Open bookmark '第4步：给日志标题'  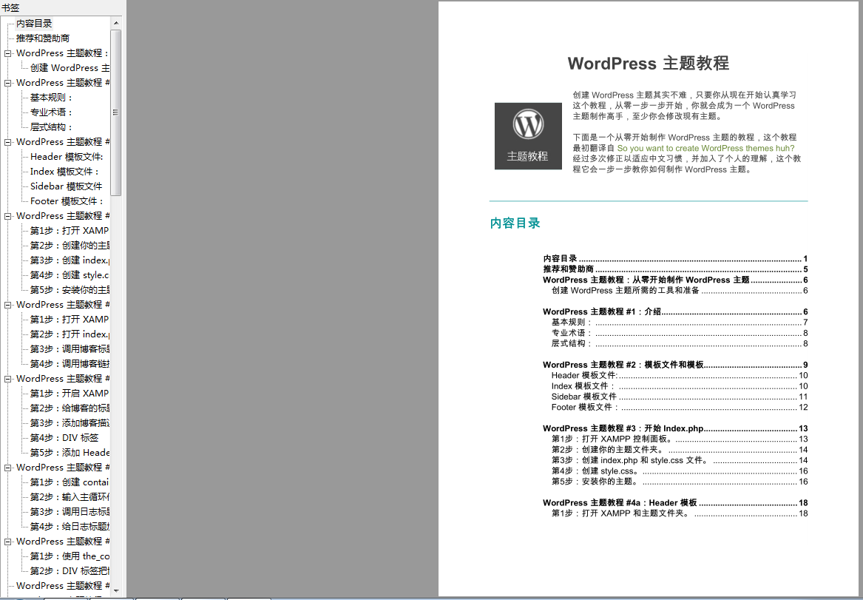click(70, 527)
